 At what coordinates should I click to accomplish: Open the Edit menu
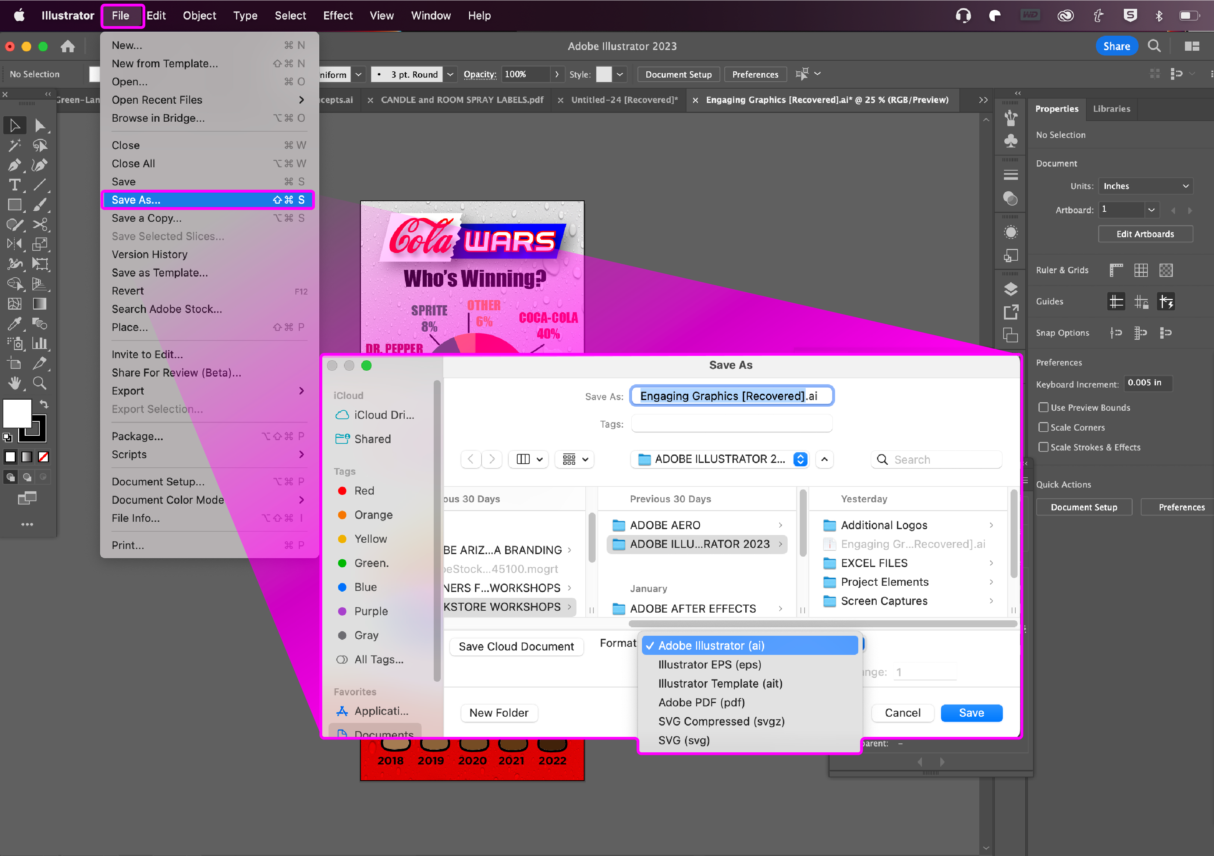coord(156,15)
